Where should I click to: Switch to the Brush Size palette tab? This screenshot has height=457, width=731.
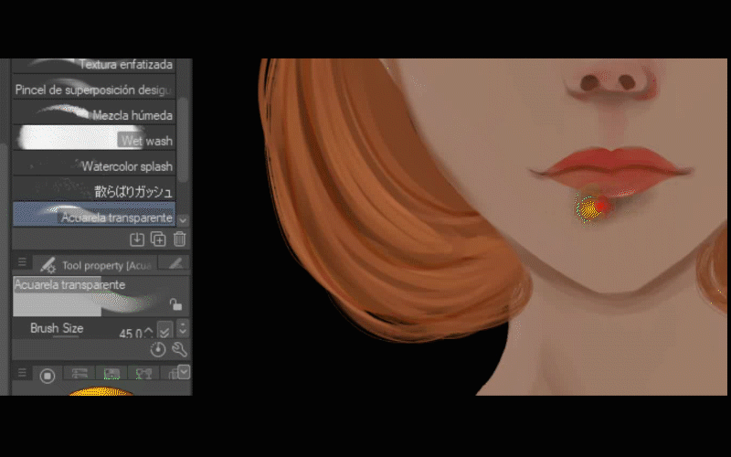175,262
